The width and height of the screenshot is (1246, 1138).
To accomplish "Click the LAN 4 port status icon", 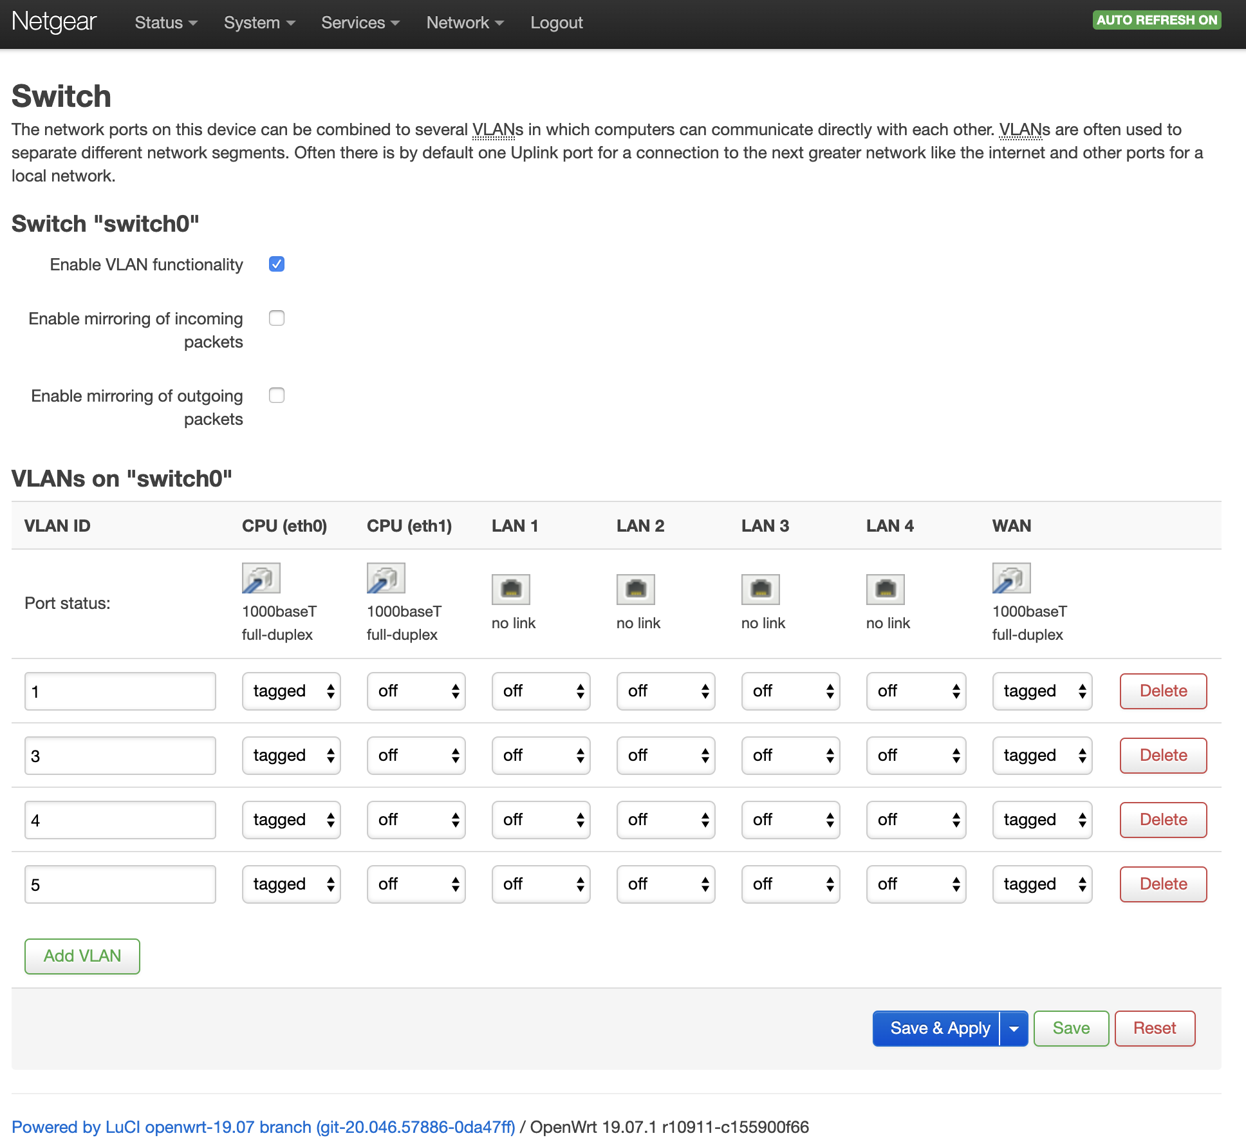I will (885, 590).
